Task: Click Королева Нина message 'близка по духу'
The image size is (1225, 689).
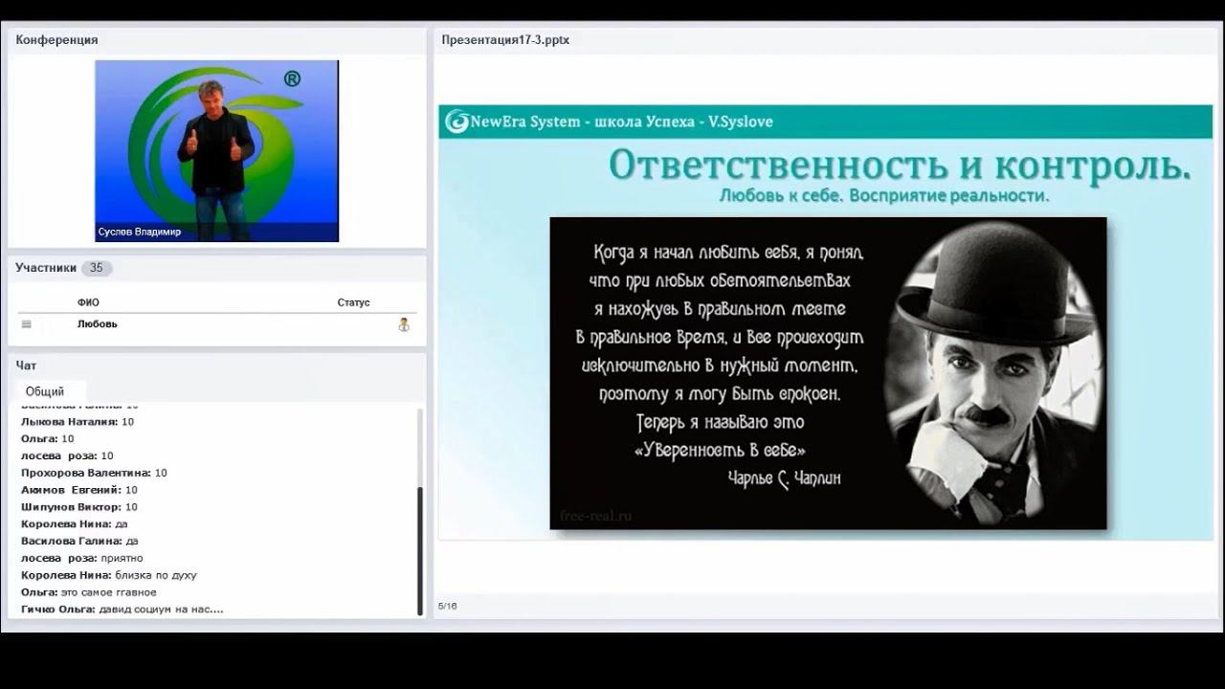Action: click(x=109, y=575)
